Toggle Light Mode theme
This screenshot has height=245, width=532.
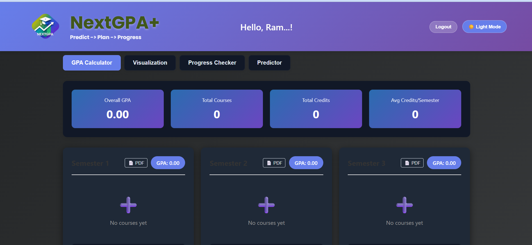click(x=484, y=27)
